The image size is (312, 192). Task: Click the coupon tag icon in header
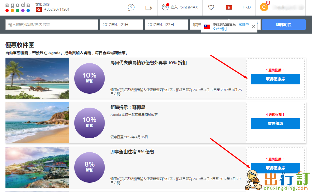149,8
